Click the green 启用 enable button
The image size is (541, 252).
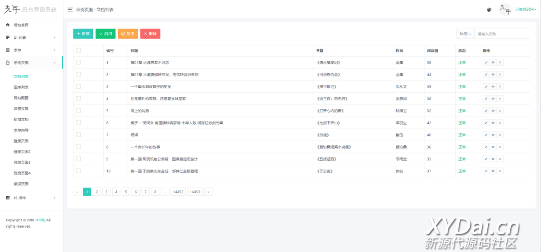pos(105,34)
